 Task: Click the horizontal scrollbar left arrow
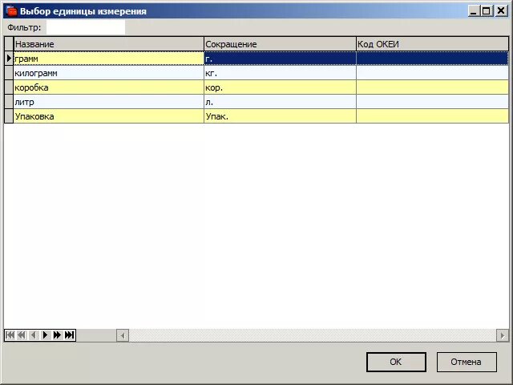tap(123, 335)
